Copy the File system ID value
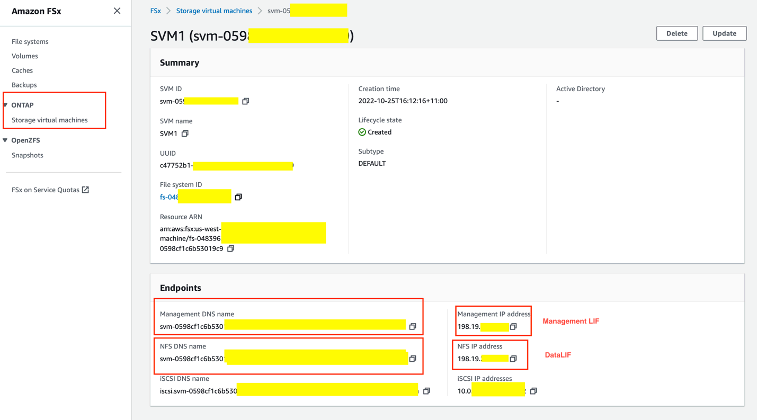The height and width of the screenshot is (420, 757). (x=238, y=197)
